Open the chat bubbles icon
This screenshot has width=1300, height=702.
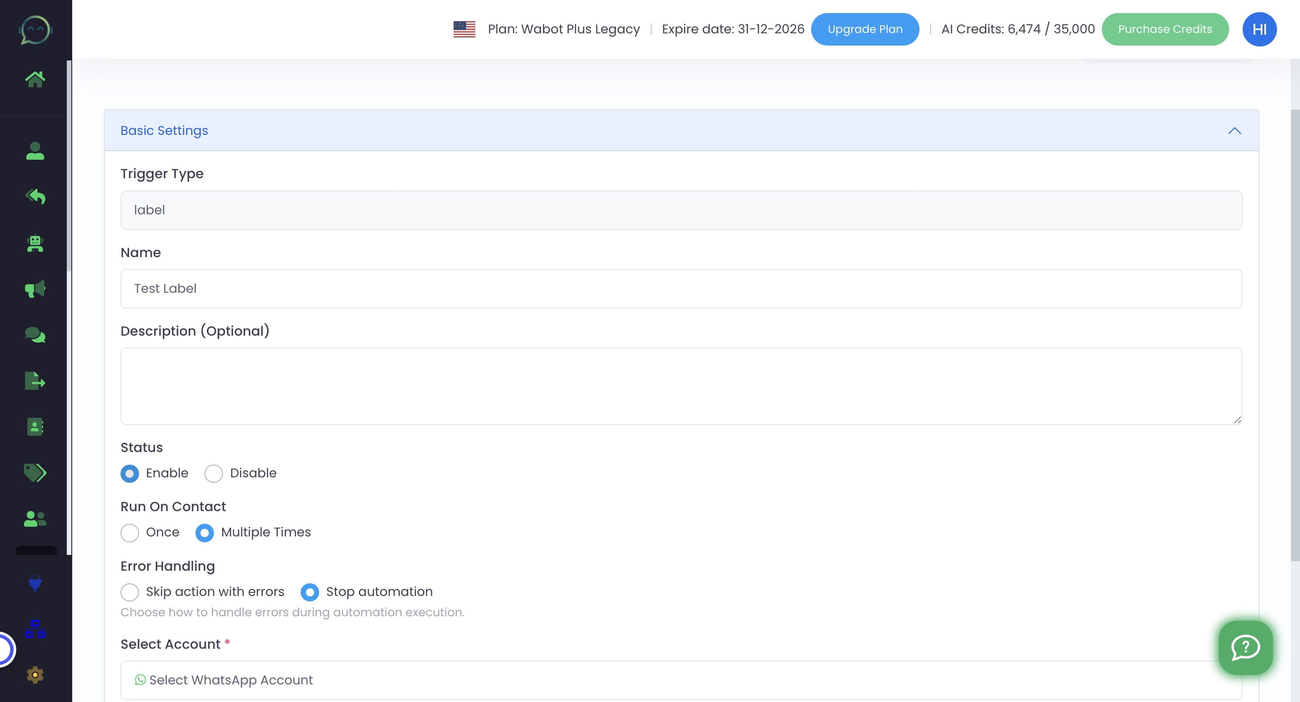(x=35, y=335)
